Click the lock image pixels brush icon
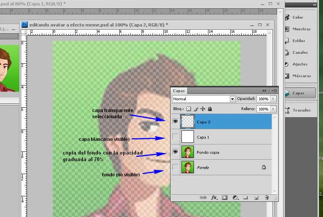The width and height of the screenshot is (323, 217). [196, 109]
